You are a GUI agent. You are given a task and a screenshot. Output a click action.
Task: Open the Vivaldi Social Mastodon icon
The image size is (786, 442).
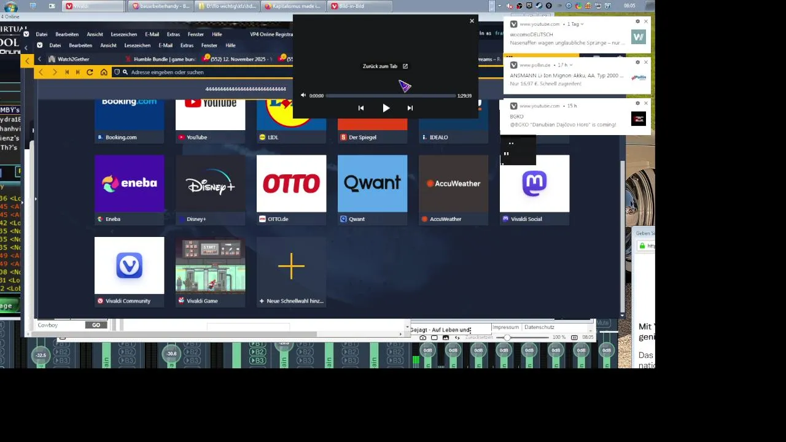[x=534, y=183]
